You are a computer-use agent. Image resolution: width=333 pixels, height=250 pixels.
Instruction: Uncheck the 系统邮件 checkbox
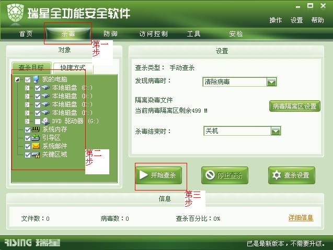point(28,147)
